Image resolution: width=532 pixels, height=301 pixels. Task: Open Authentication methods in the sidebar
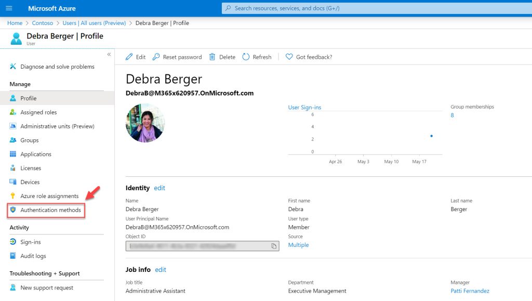[49, 210]
